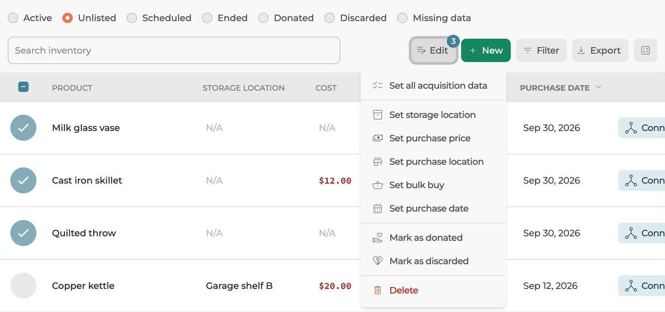Click the checklist icon beside Set all acquisition data
This screenshot has height=312, width=665.
[x=378, y=85]
